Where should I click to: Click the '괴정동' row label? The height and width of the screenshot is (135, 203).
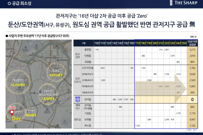click(88, 62)
